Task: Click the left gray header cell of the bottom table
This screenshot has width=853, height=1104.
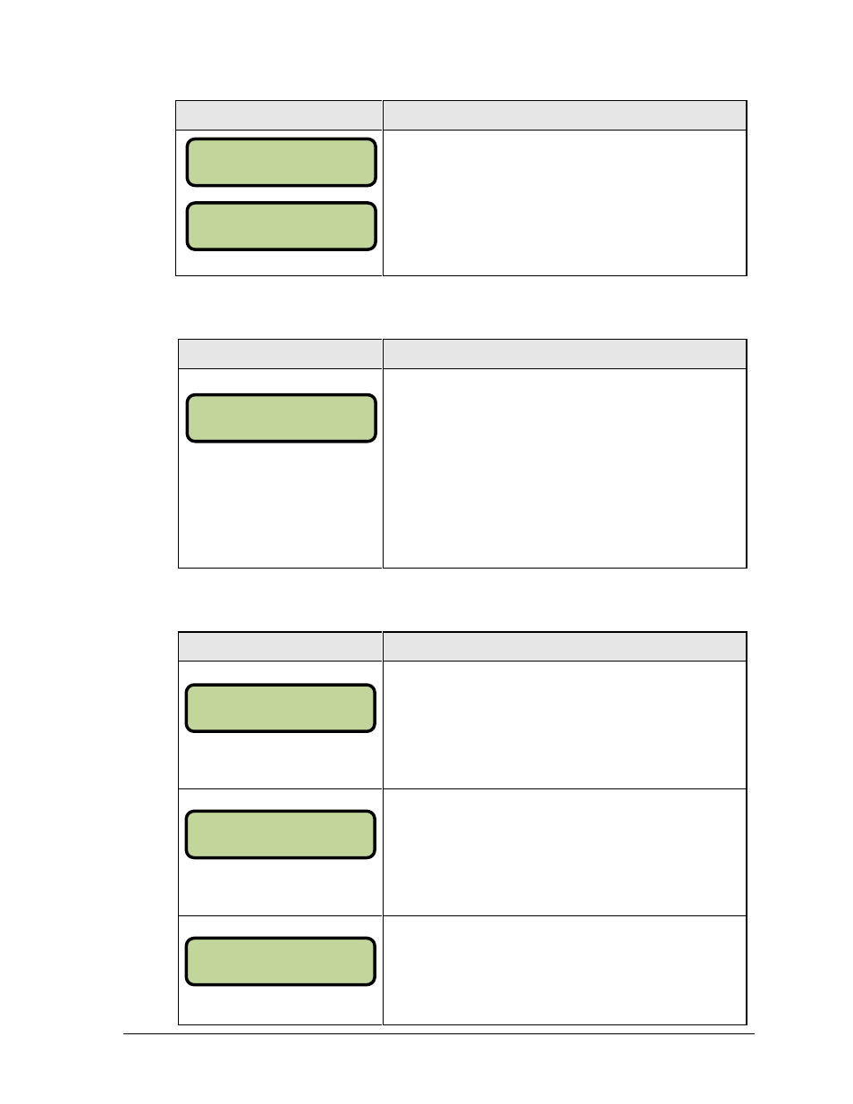Action: pyautogui.click(x=280, y=646)
